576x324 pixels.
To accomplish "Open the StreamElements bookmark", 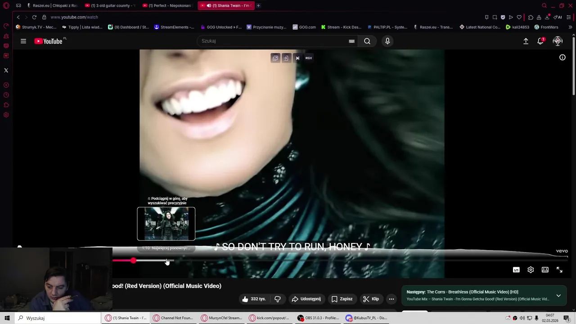I will tap(174, 27).
